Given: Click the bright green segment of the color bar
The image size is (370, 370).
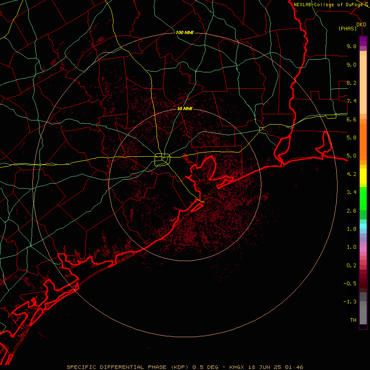Looking at the screenshot, I should pyautogui.click(x=363, y=199).
